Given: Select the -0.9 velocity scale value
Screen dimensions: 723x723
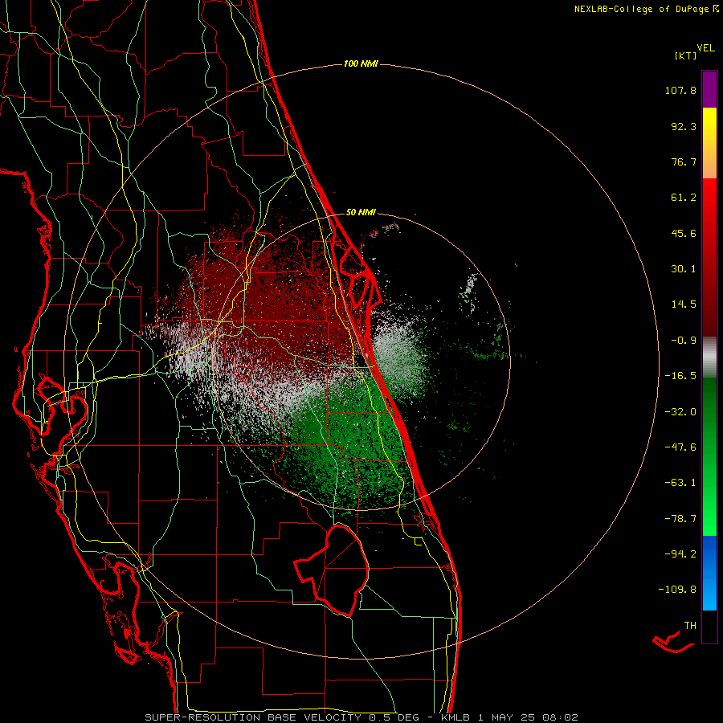Looking at the screenshot, I should (x=684, y=341).
